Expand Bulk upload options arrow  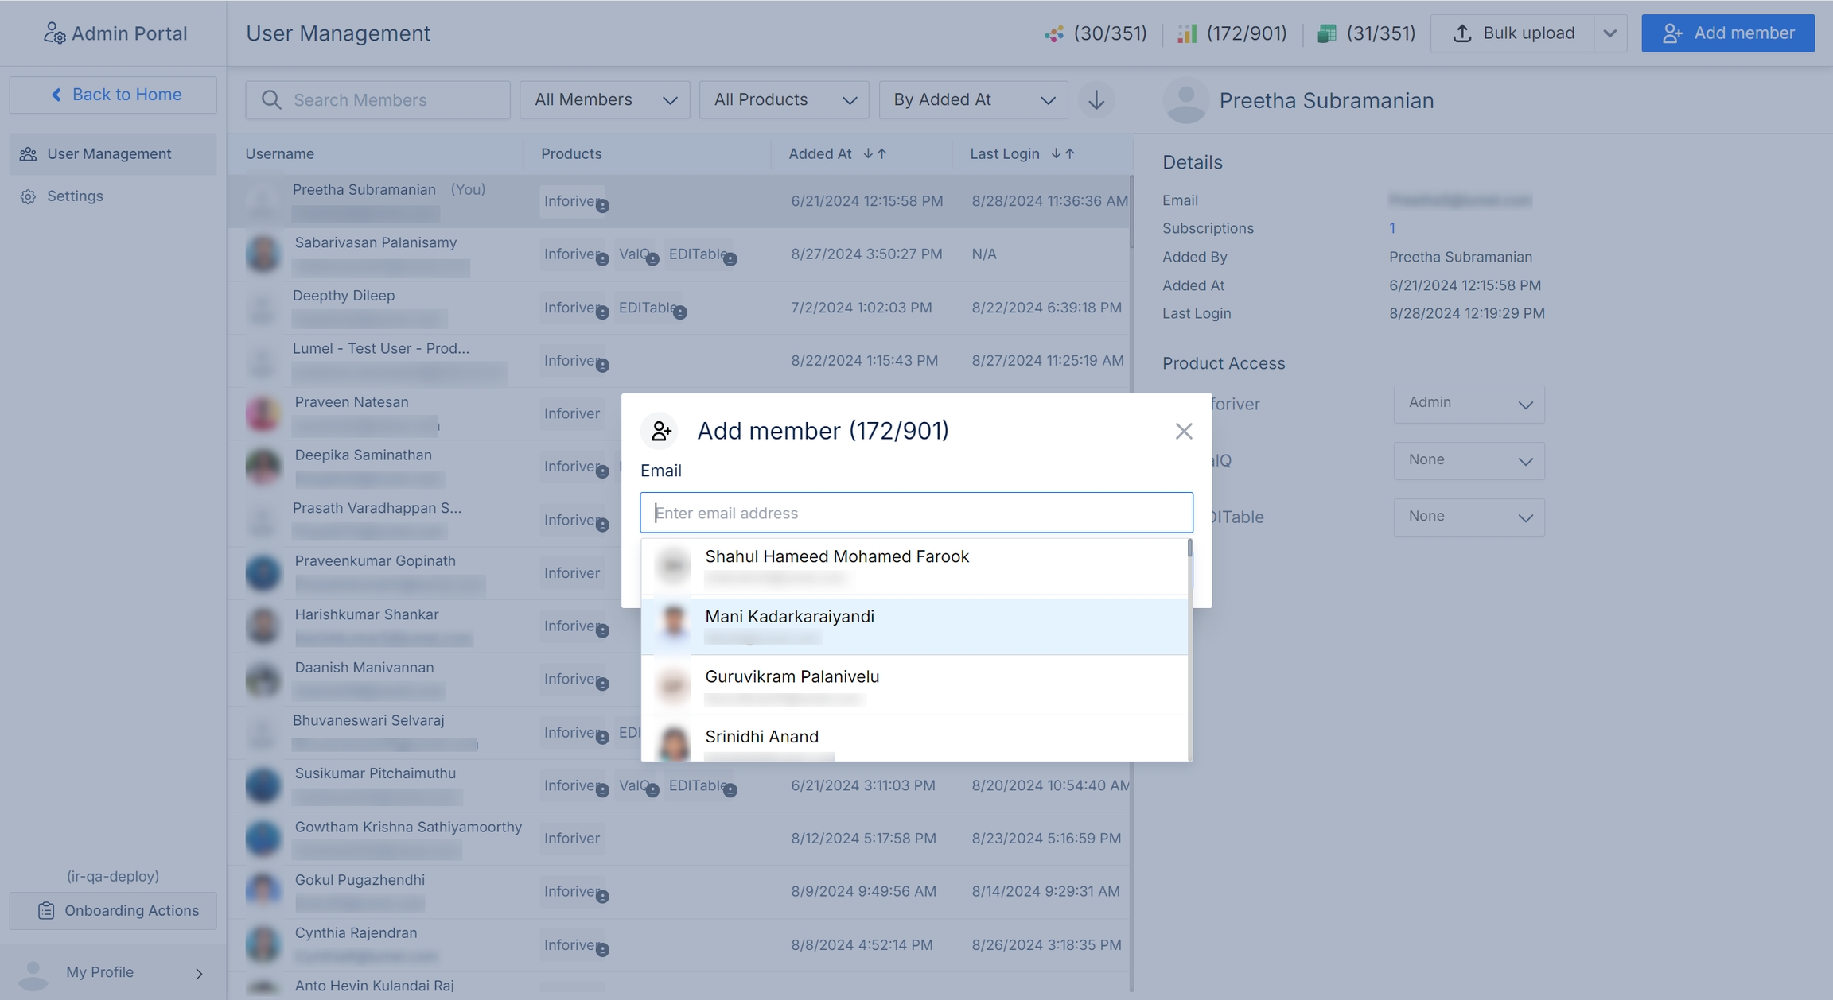1609,33
